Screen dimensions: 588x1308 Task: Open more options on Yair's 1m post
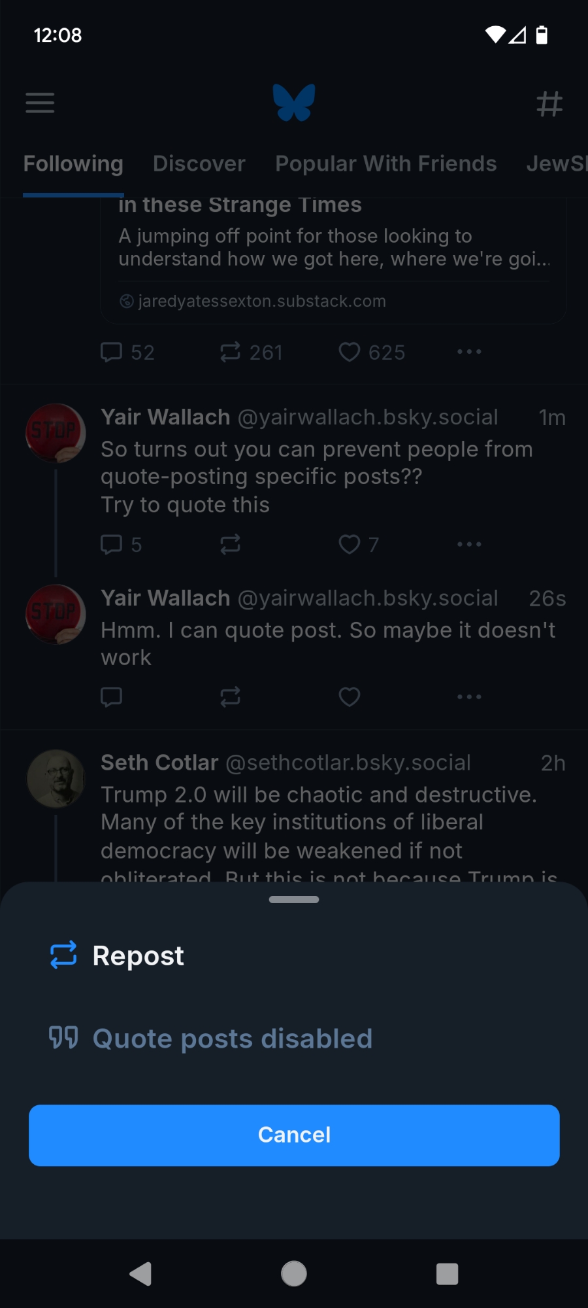(469, 544)
